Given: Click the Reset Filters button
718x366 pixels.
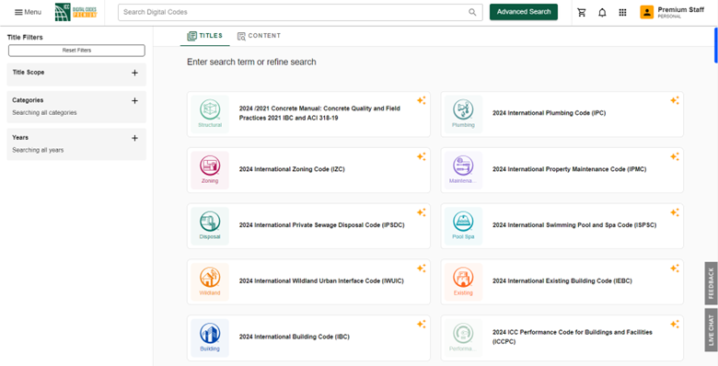Looking at the screenshot, I should coord(76,51).
